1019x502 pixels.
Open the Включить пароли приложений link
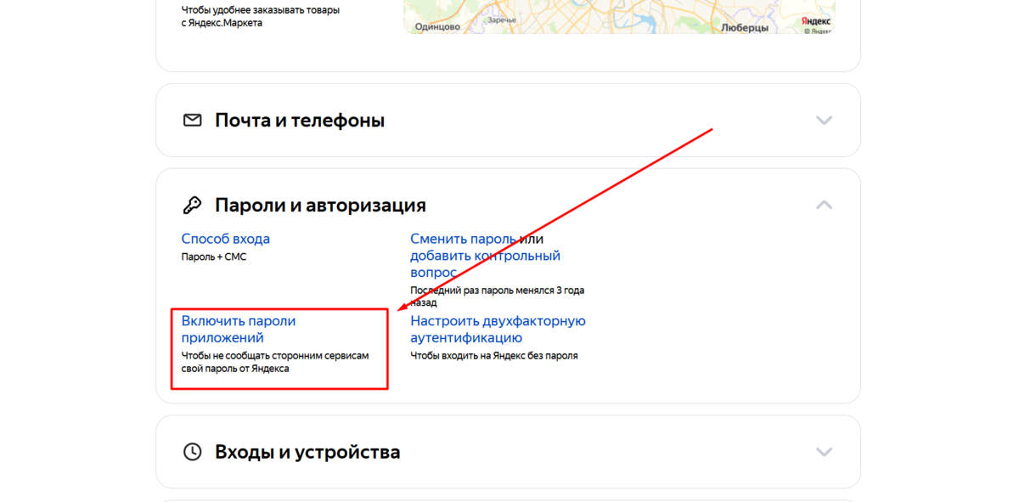[x=239, y=330]
